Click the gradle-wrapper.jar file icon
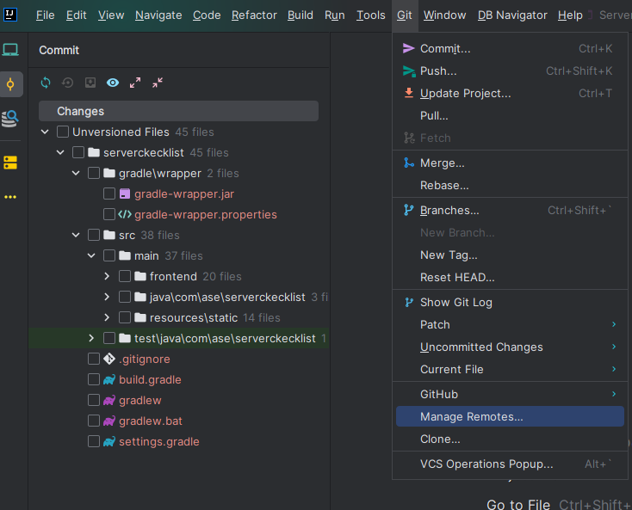 click(x=125, y=194)
